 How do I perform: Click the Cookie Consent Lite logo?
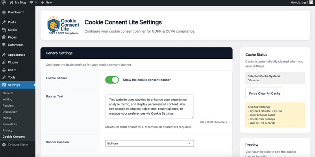(x=62, y=25)
